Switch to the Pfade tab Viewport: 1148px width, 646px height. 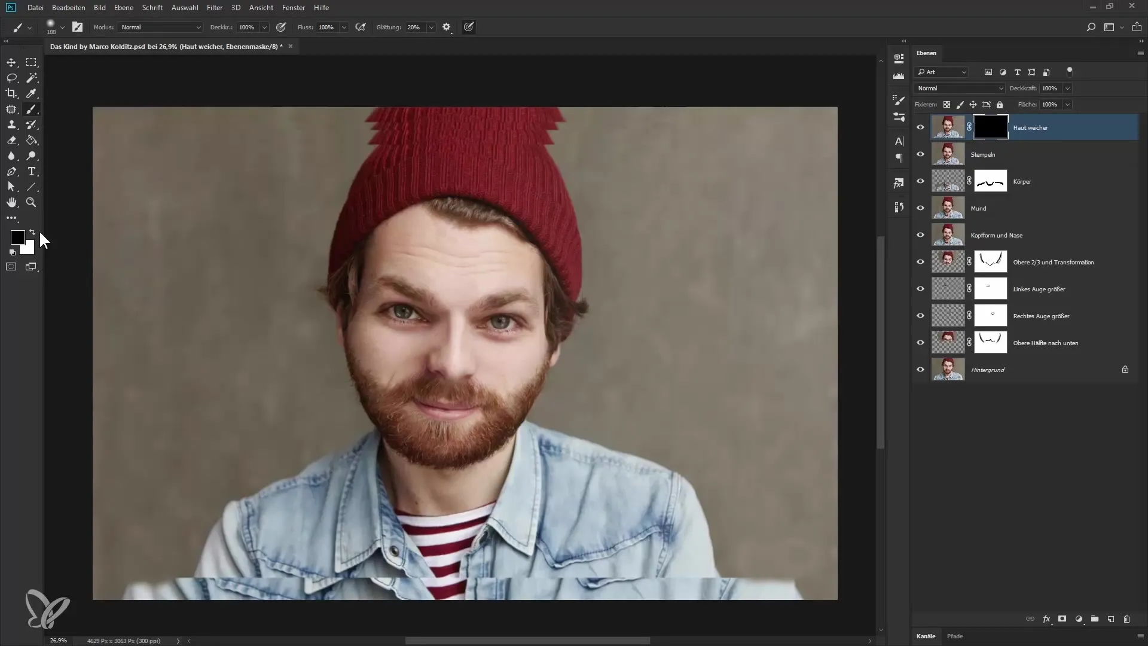pos(954,636)
